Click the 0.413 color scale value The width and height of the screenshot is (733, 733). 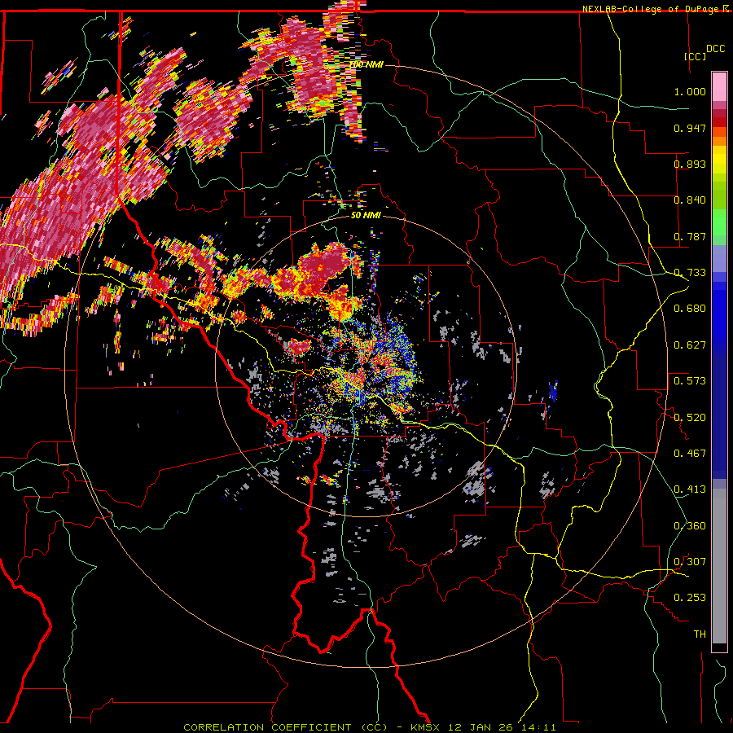click(x=690, y=489)
